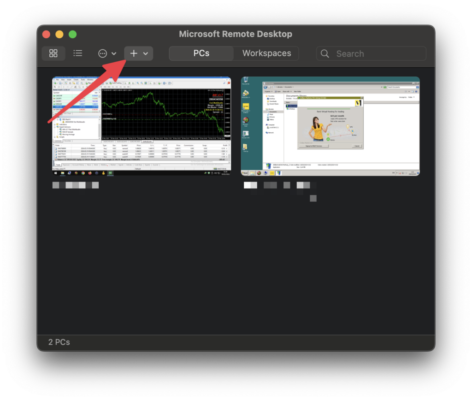Expand the chevron beside the plus button

(x=146, y=54)
